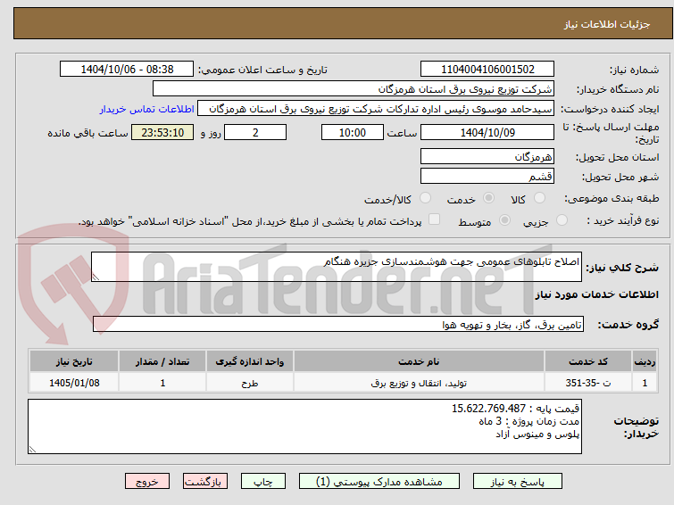Click the پلوس و مینوس آزاد line

pyautogui.click(x=537, y=435)
